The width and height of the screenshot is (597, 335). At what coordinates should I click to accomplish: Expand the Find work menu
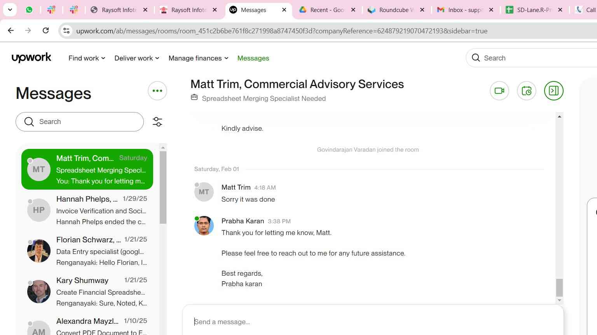(x=87, y=58)
